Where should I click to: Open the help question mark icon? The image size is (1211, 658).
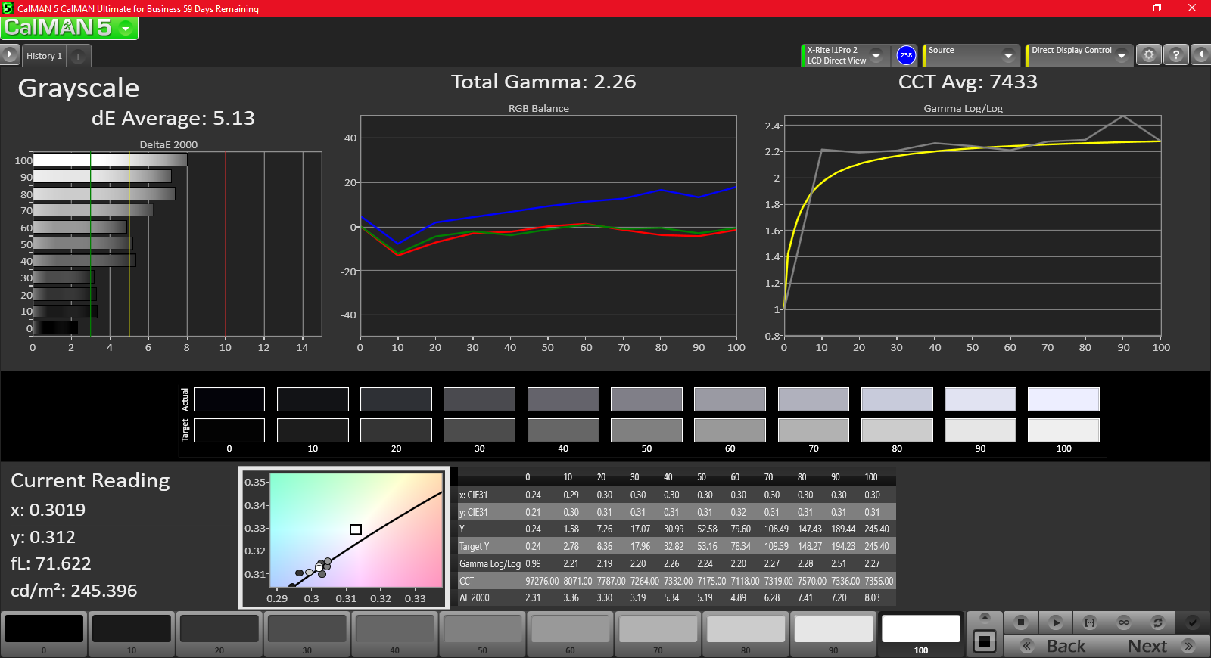click(1175, 55)
